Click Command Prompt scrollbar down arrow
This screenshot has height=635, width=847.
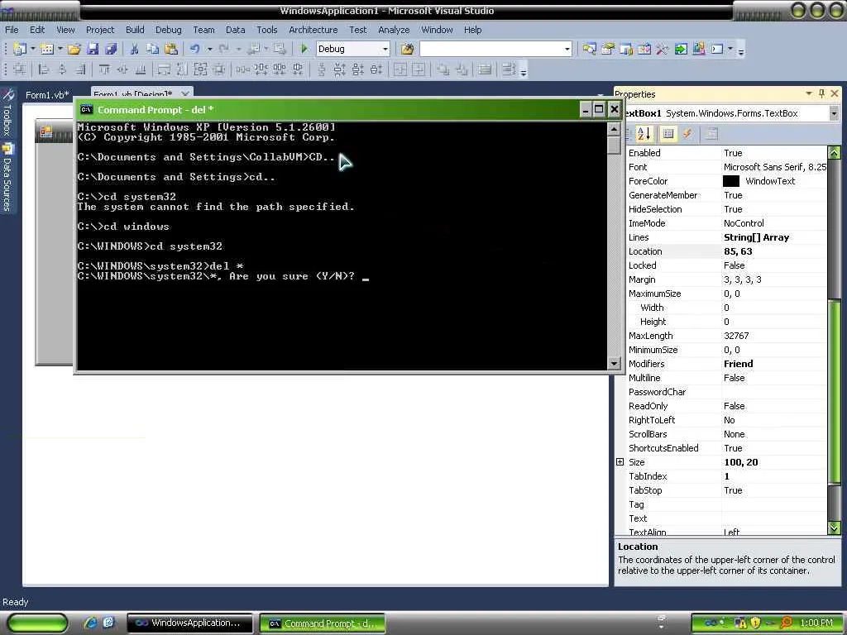[614, 364]
